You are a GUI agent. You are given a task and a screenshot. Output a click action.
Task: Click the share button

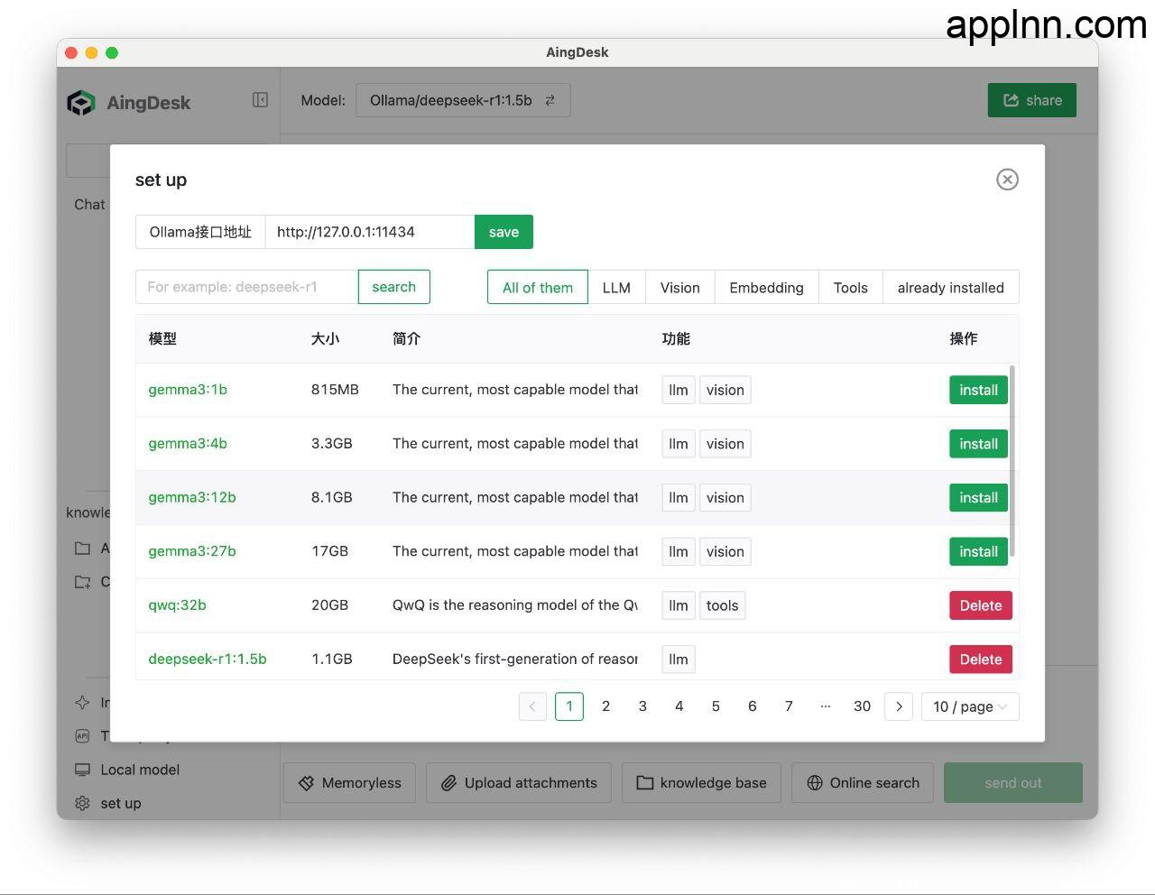click(x=1032, y=100)
